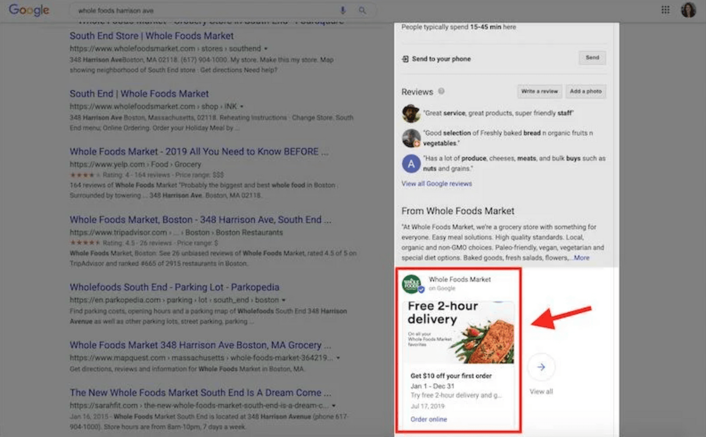This screenshot has width=706, height=437.
Task: Click the search magnifier icon
Action: point(362,10)
